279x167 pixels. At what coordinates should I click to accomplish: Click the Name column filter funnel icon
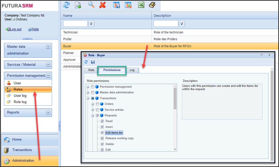click(x=91, y=24)
